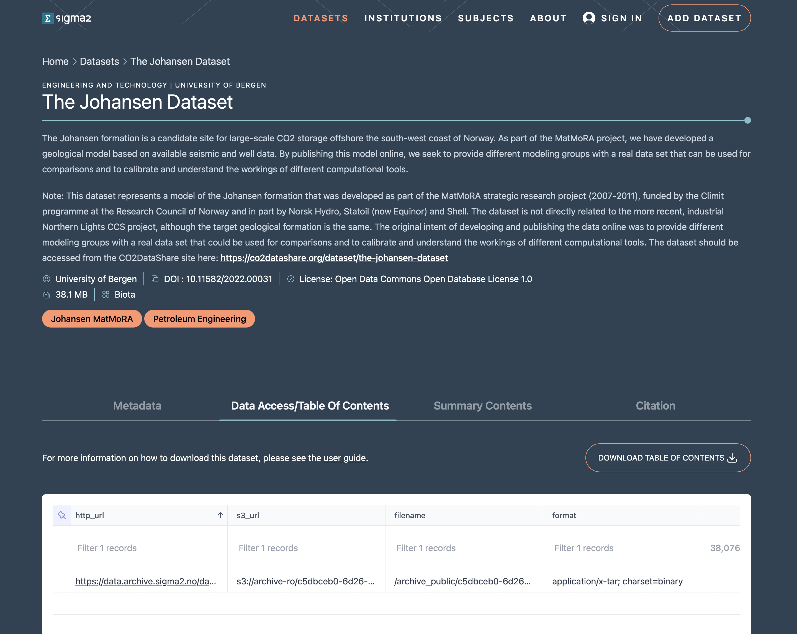Click the download-size icon beside 38.1 MB
The width and height of the screenshot is (797, 634).
tap(47, 295)
